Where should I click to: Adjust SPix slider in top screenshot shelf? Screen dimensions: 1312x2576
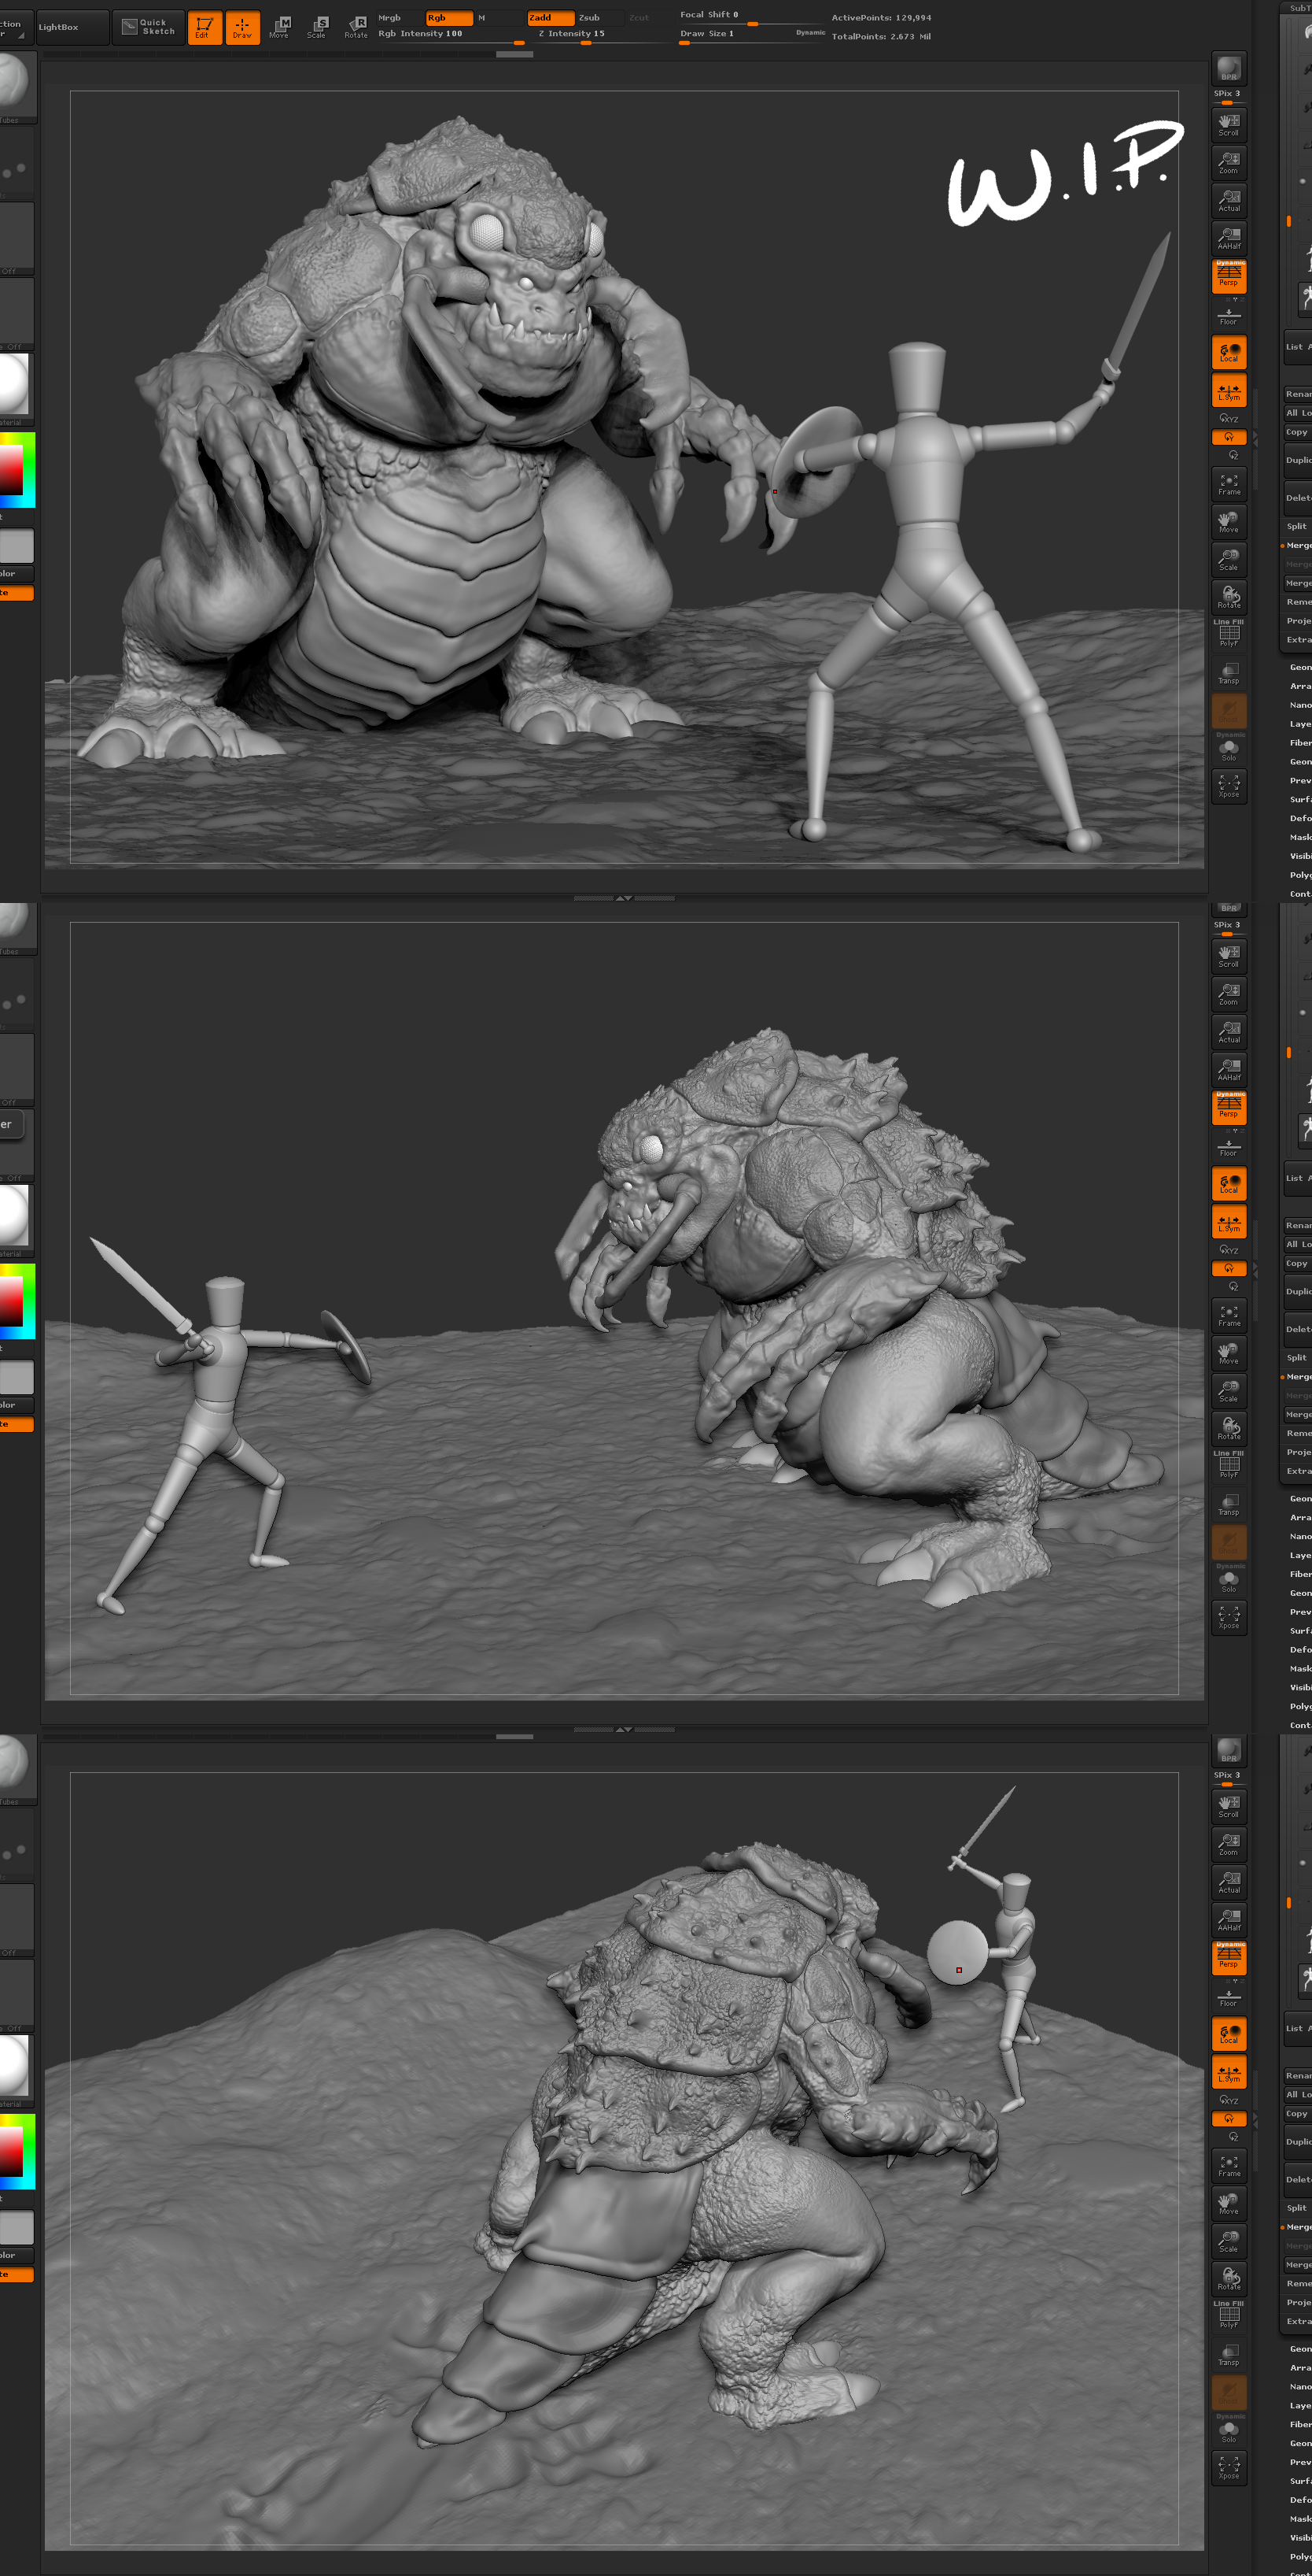[1229, 96]
